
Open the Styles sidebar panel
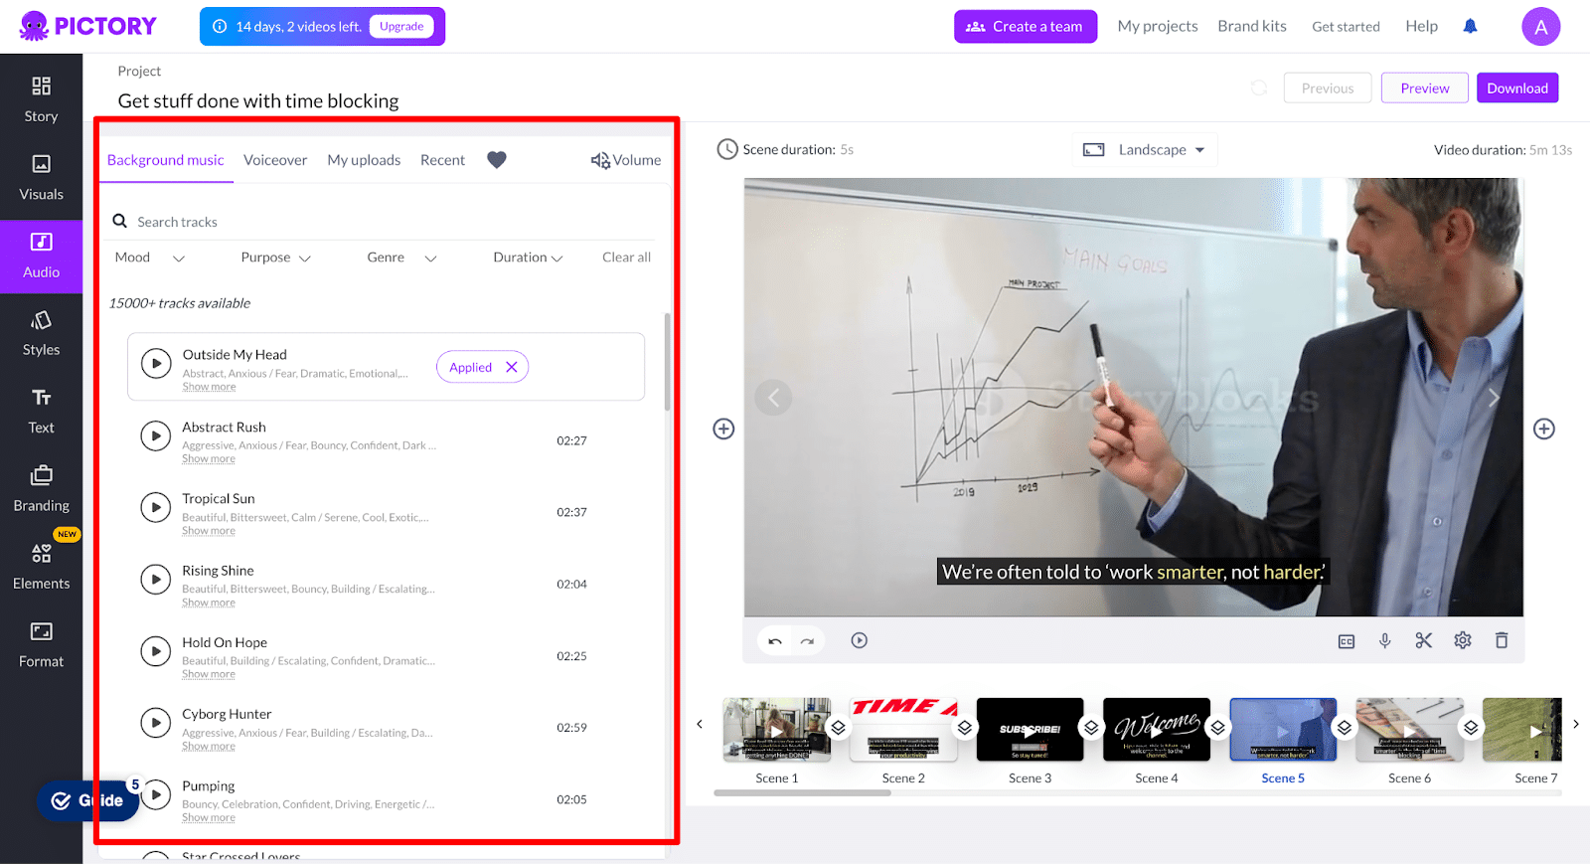coord(41,333)
